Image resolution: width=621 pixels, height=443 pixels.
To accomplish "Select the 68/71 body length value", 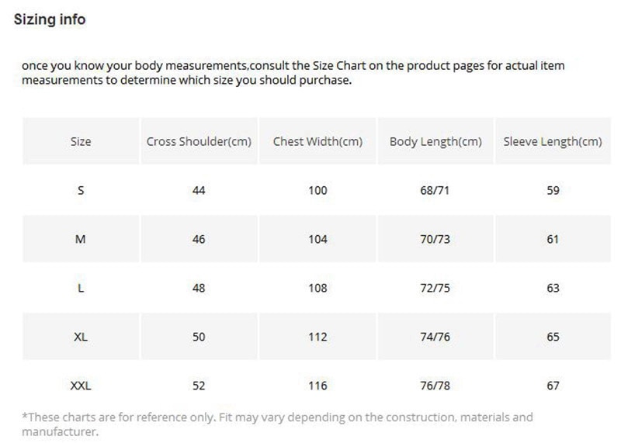I will (x=435, y=190).
